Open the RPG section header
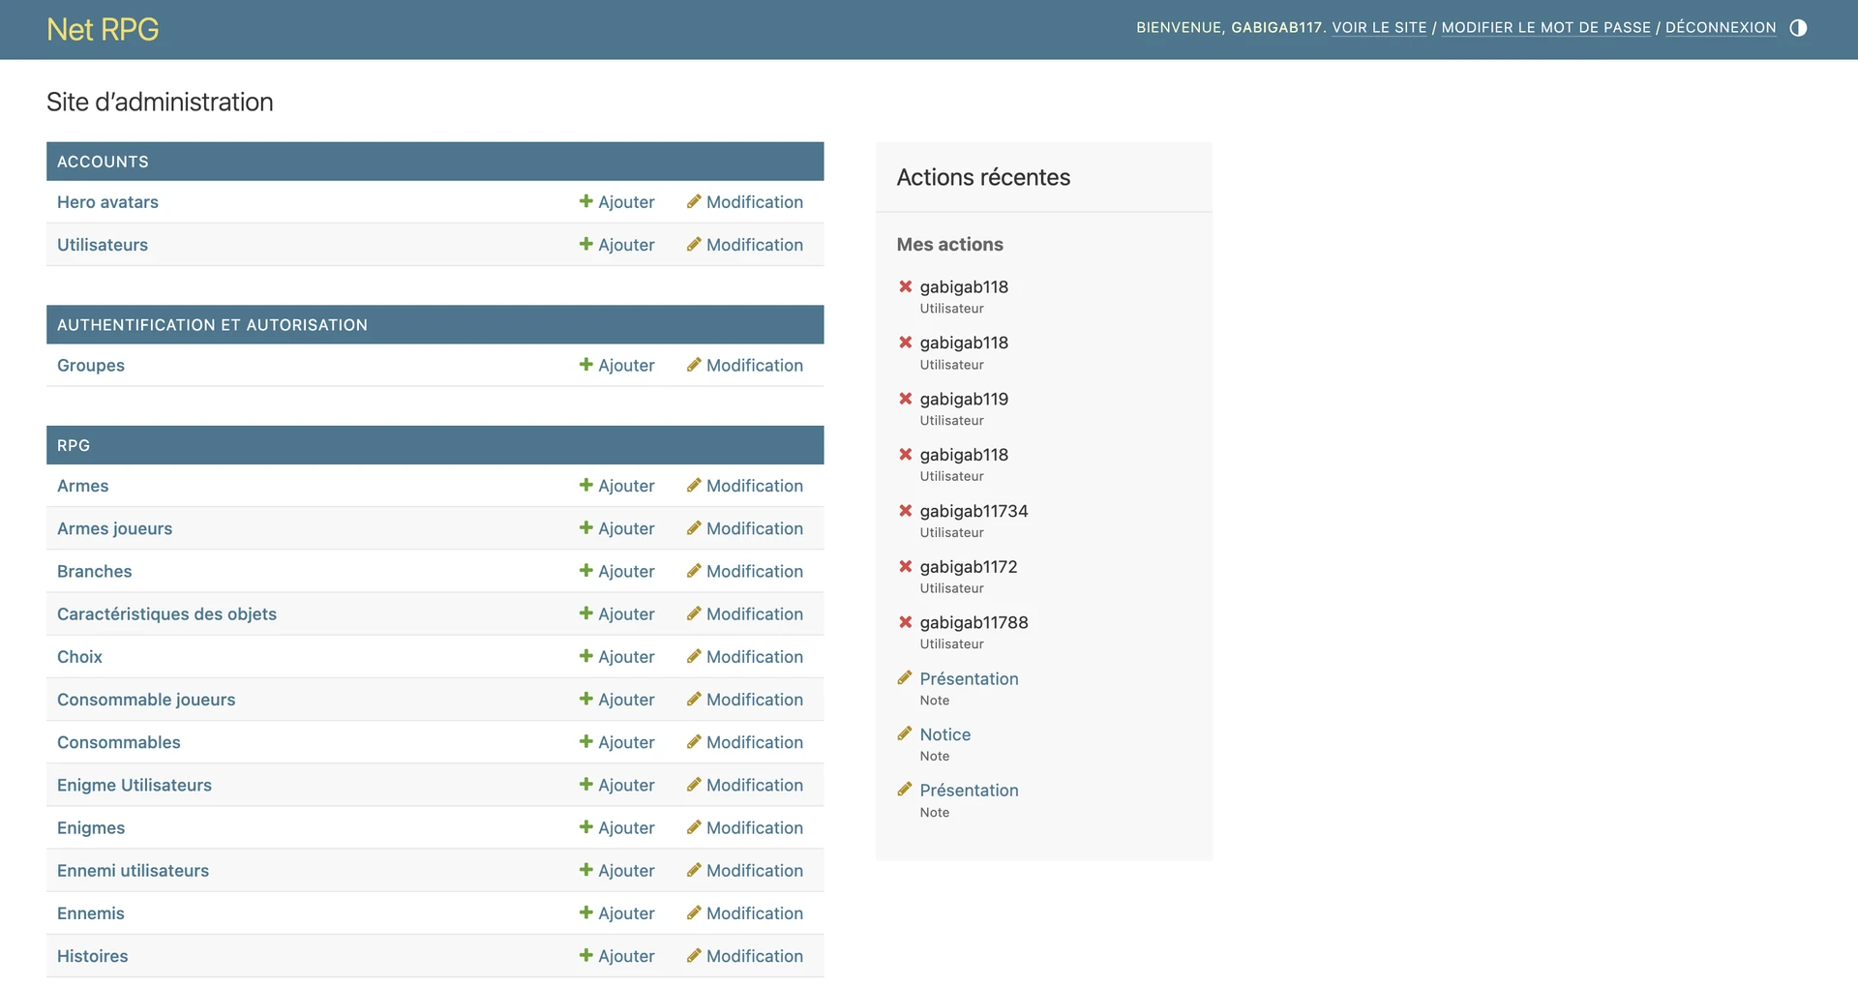The height and width of the screenshot is (986, 1858). (74, 445)
